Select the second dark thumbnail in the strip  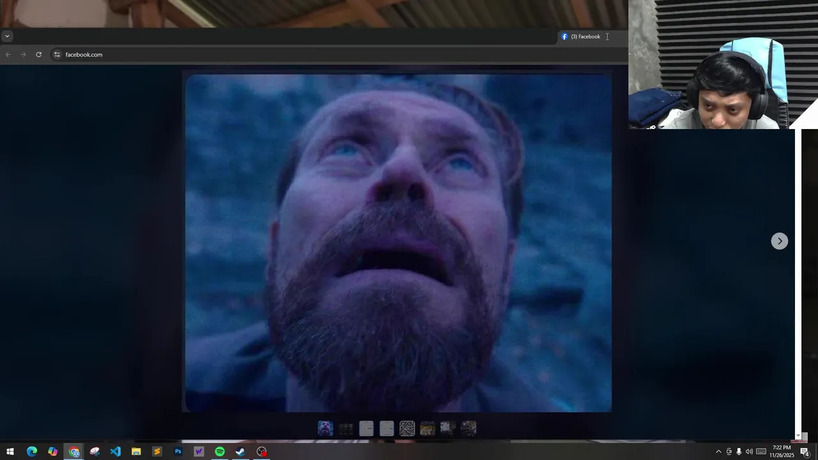pos(346,428)
